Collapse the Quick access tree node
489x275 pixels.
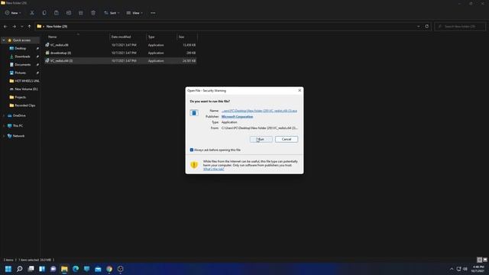[x=4, y=40]
